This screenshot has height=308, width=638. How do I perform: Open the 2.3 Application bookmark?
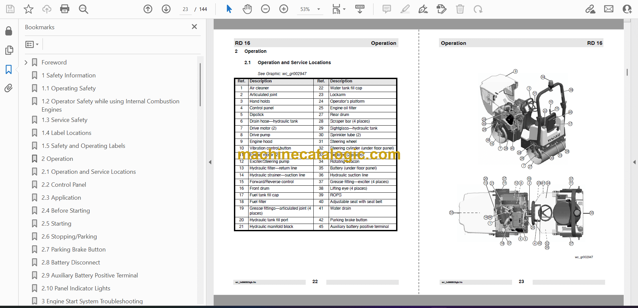[x=61, y=198]
